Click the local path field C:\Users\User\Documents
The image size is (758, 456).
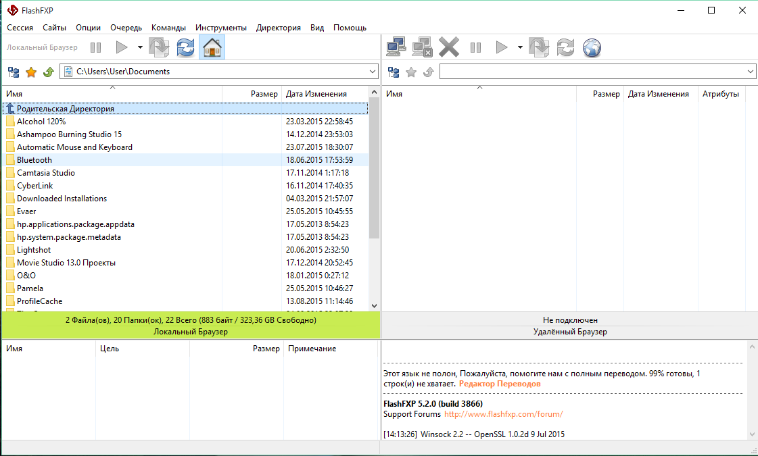coord(219,72)
